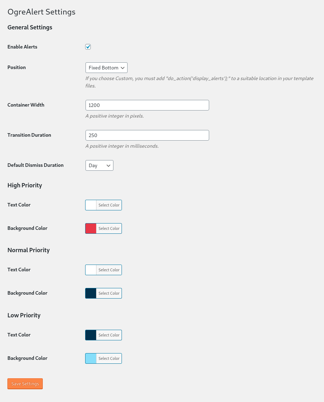The height and width of the screenshot is (402, 324).
Task: Click the High Priority text color swatch
Action: [x=91, y=205]
